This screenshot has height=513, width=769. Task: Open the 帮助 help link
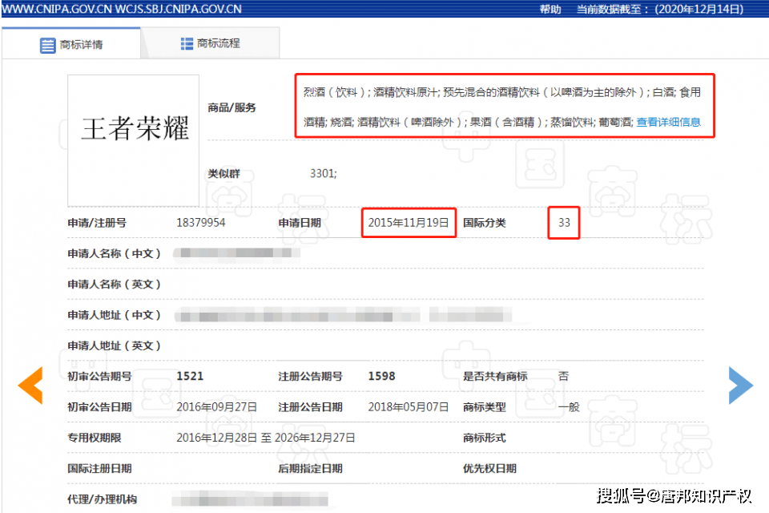(x=550, y=9)
